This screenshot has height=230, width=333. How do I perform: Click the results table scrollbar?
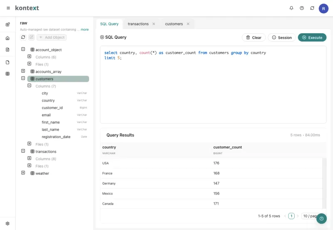[x=324, y=183]
